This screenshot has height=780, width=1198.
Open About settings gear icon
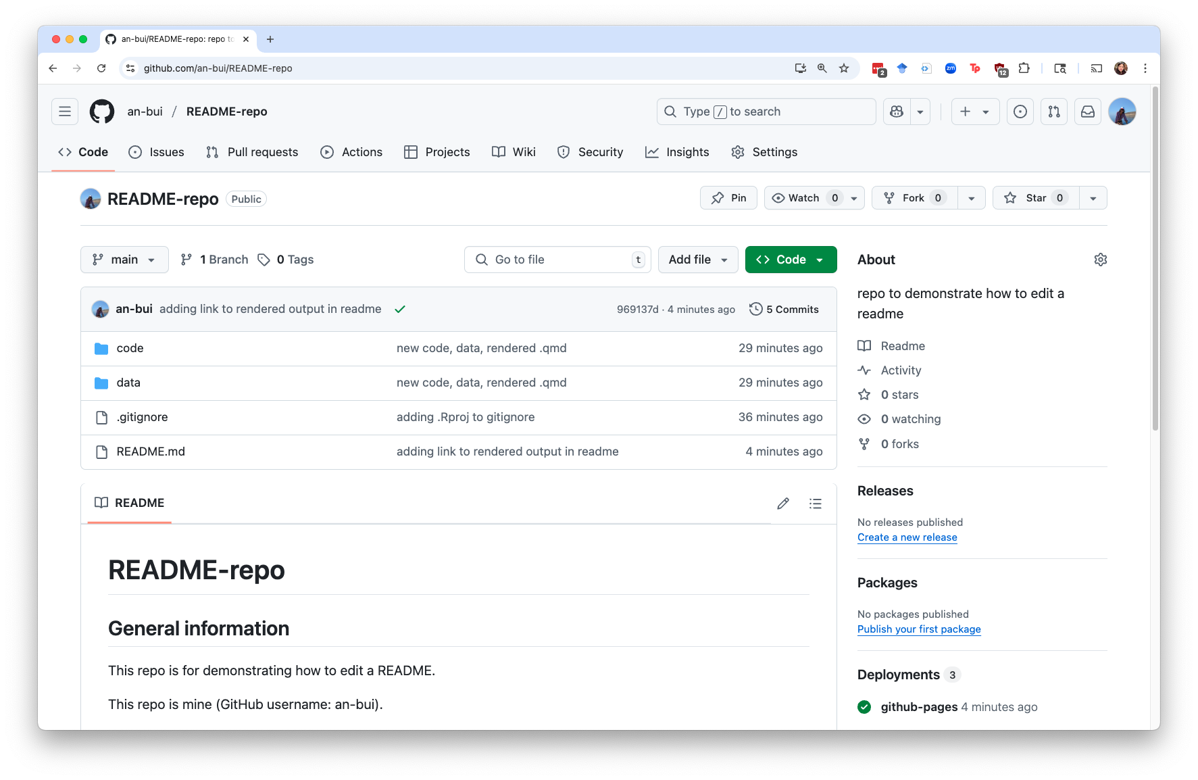tap(1100, 260)
